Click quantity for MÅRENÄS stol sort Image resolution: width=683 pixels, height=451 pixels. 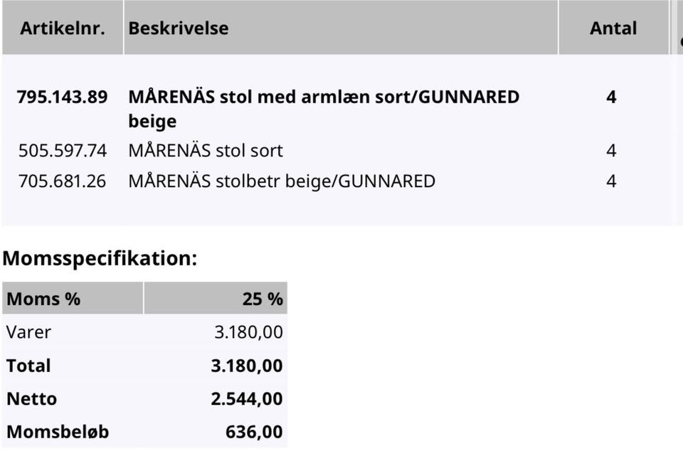611,151
